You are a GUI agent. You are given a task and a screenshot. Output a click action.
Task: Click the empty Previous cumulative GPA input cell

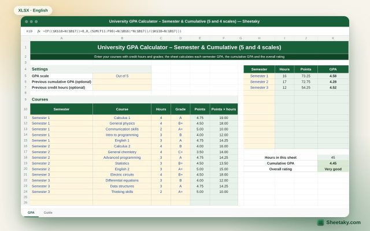(122, 81)
